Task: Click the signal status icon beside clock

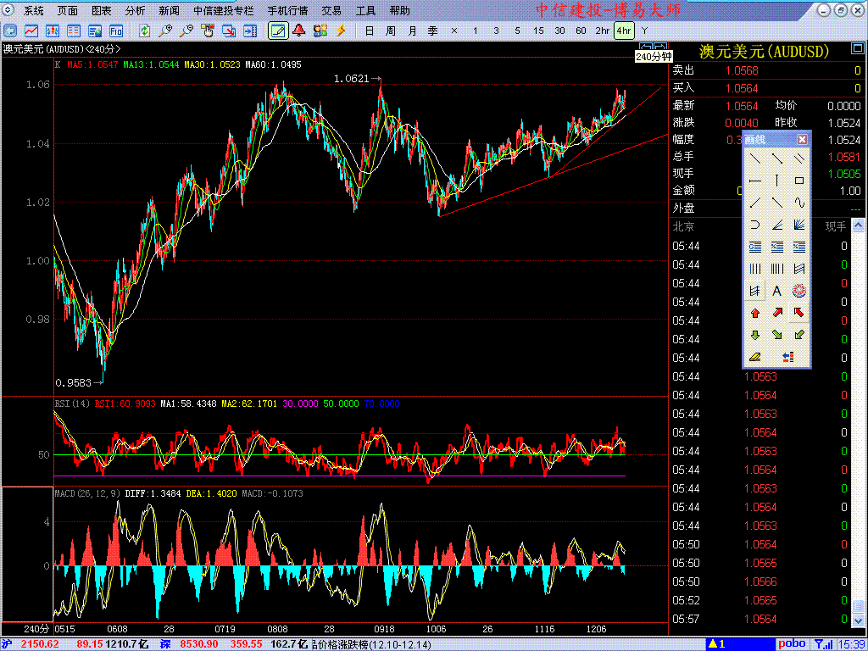Action: [824, 644]
